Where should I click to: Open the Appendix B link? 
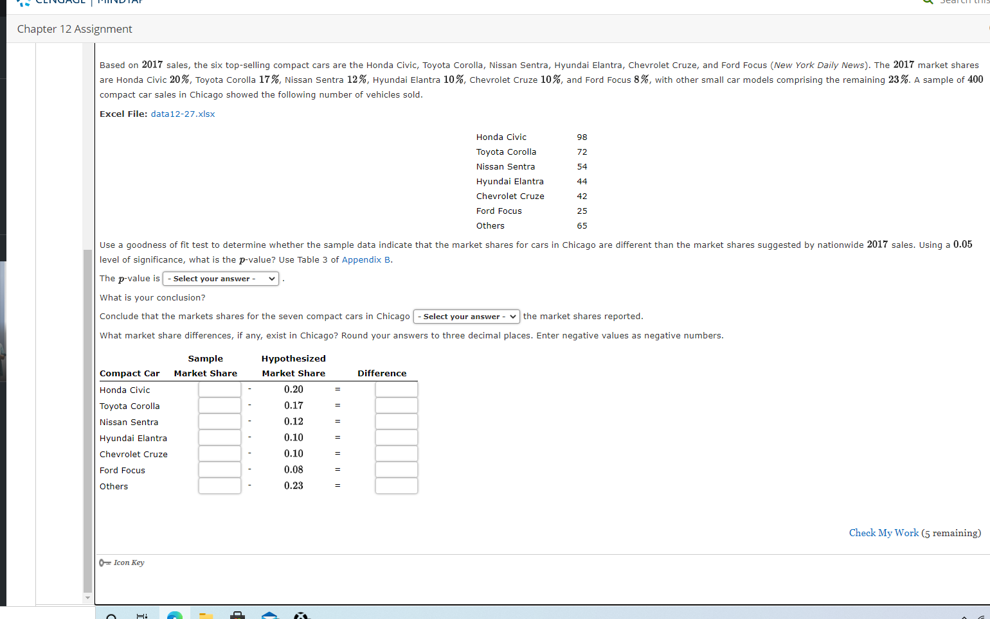tap(366, 260)
